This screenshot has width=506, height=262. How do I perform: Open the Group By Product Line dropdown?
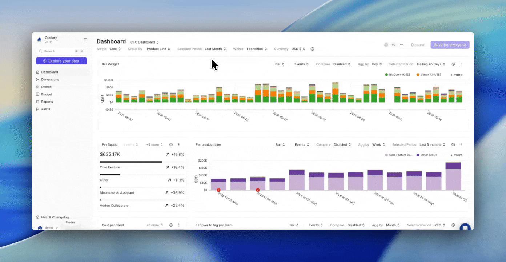point(159,49)
